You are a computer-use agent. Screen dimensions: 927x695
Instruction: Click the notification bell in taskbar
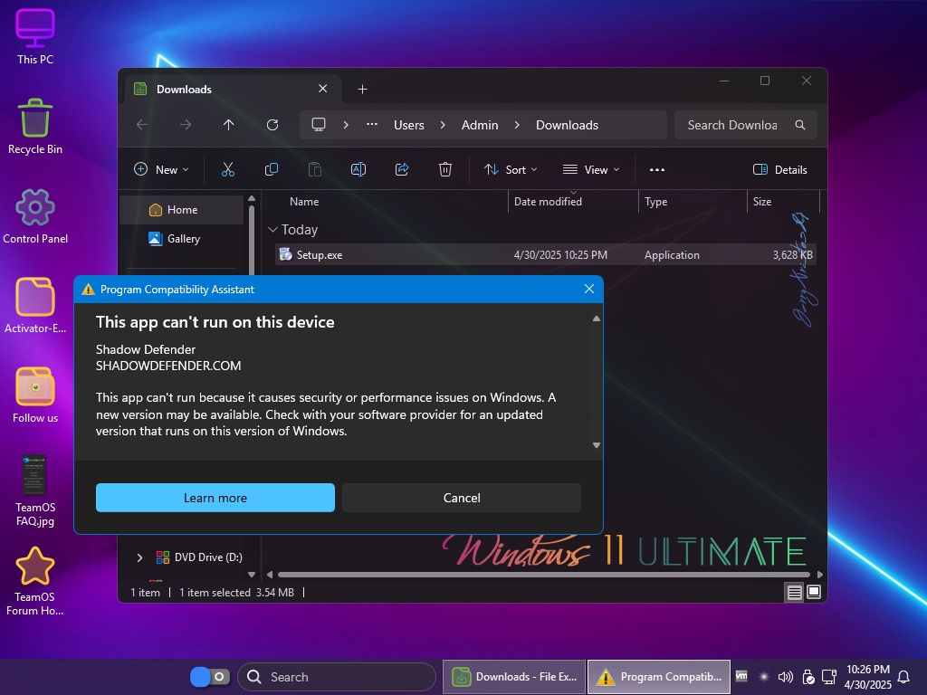point(903,677)
